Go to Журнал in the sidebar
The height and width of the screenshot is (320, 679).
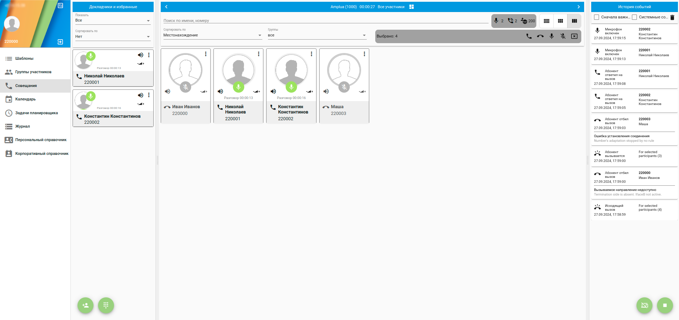click(23, 127)
